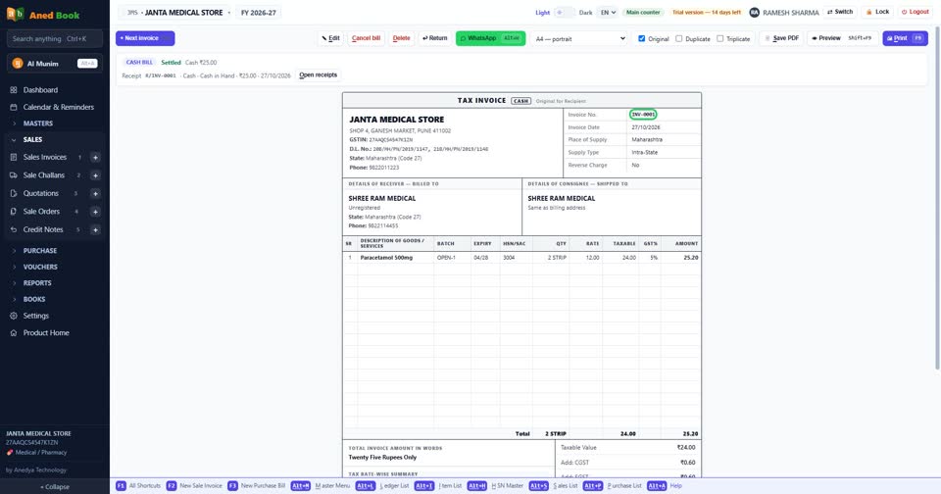
Task: Click the Sale Orders icon
Action: pyautogui.click(x=13, y=212)
